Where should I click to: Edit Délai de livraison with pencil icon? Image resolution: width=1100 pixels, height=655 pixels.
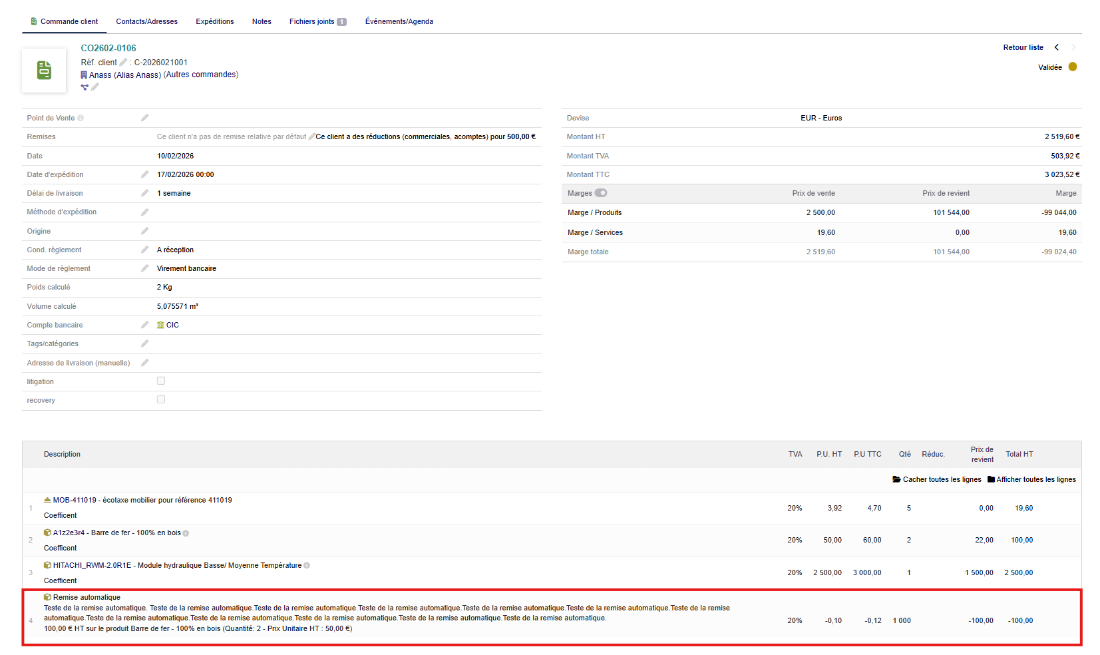(x=144, y=193)
